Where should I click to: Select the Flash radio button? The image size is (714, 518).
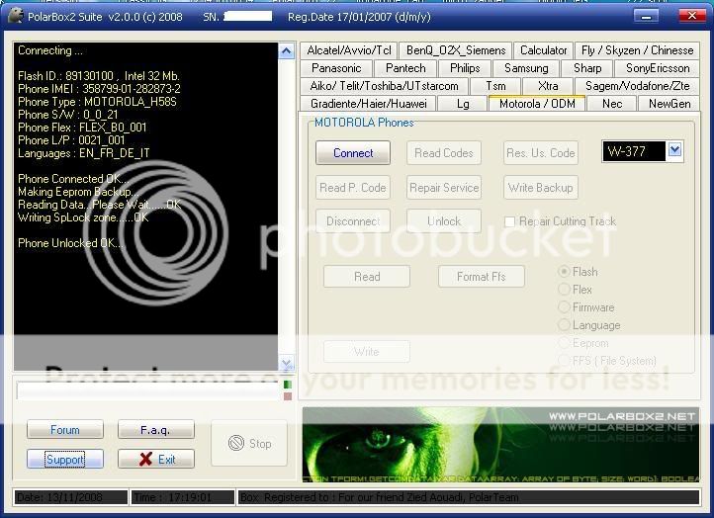(564, 272)
